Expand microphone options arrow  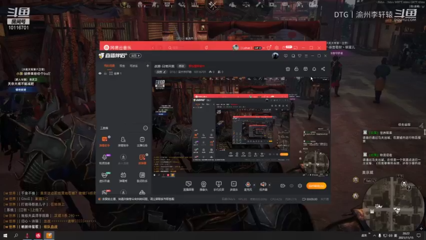pos(254,185)
